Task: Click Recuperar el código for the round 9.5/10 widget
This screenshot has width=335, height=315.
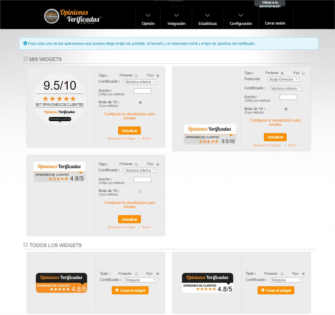Action: point(121,139)
